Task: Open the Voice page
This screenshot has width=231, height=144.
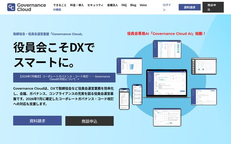Action: click(143, 5)
